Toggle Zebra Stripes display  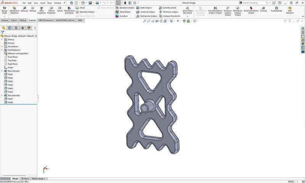(x=123, y=12)
